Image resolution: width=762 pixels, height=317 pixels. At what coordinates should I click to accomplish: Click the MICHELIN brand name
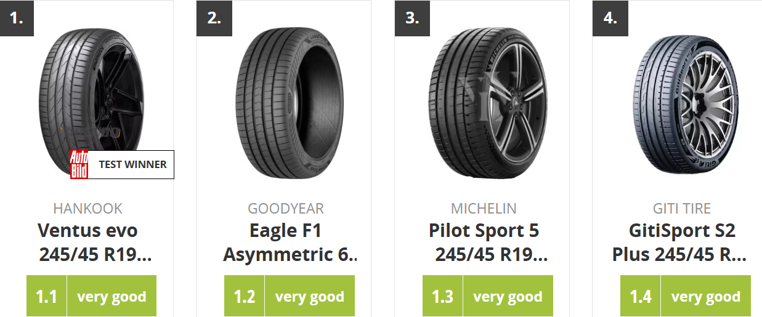click(x=484, y=208)
